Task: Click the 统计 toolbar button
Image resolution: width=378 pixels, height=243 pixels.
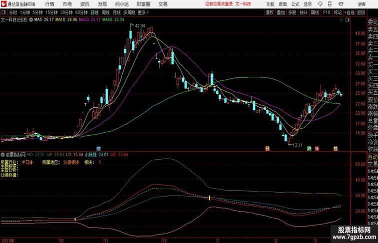Action: 303,12
